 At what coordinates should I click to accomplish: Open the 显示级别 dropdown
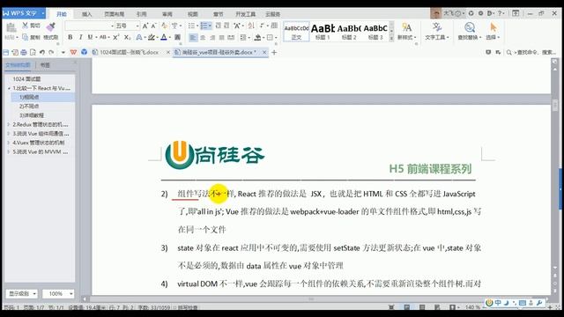(x=21, y=293)
